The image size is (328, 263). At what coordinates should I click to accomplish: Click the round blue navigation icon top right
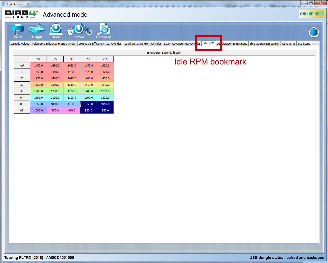[x=314, y=32]
